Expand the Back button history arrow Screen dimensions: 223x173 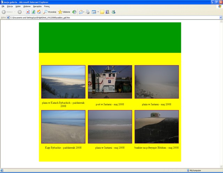(15, 12)
